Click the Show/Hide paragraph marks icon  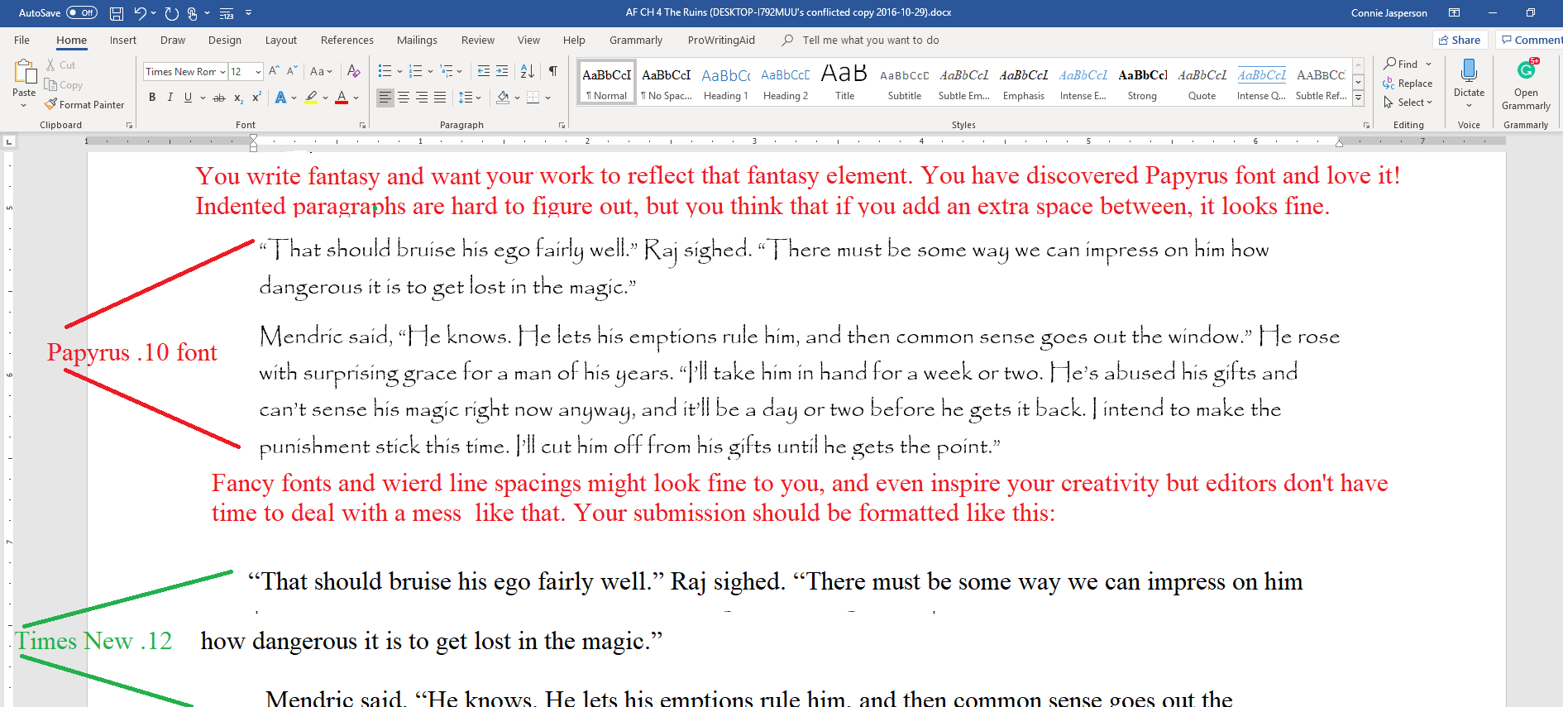pos(553,71)
